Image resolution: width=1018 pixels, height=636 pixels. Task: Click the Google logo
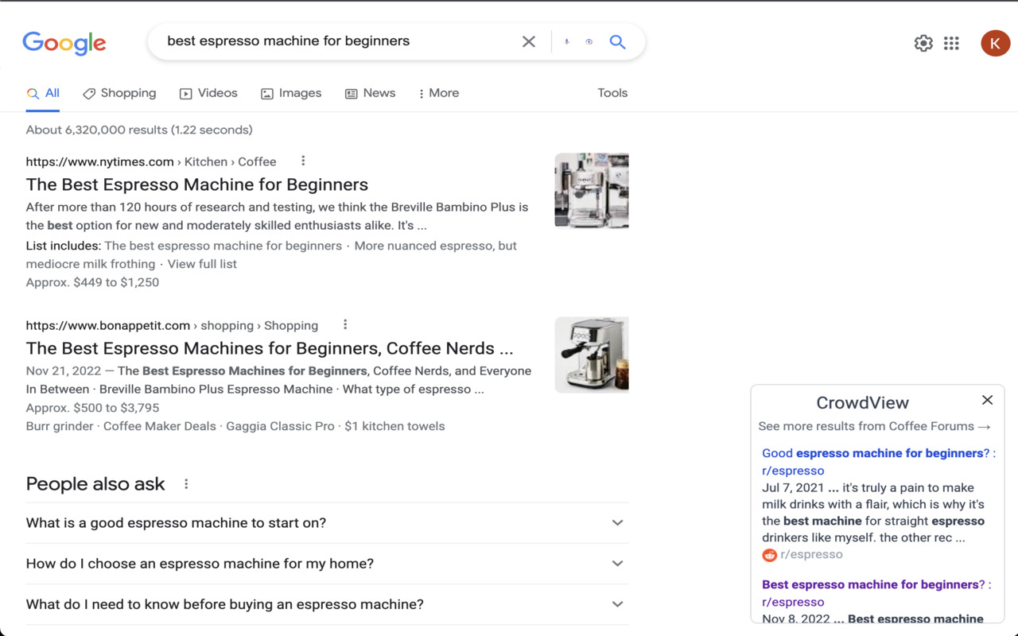[x=64, y=42]
